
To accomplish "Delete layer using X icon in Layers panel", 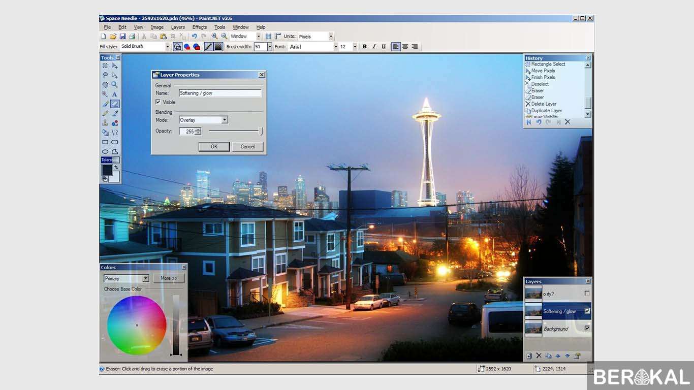I will tap(539, 356).
